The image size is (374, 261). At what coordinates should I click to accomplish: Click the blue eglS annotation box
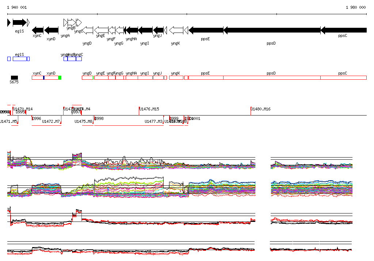click(20, 59)
